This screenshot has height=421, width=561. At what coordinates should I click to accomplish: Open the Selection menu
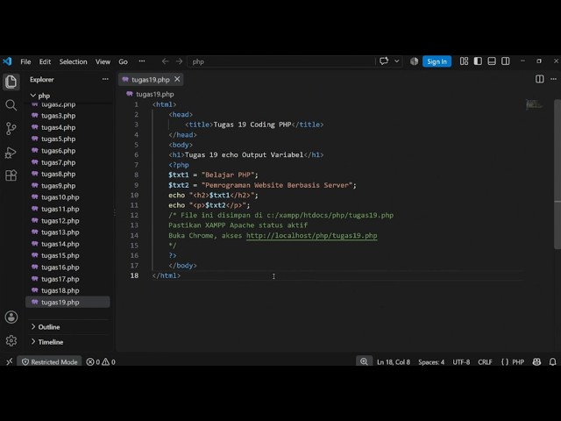tap(74, 61)
